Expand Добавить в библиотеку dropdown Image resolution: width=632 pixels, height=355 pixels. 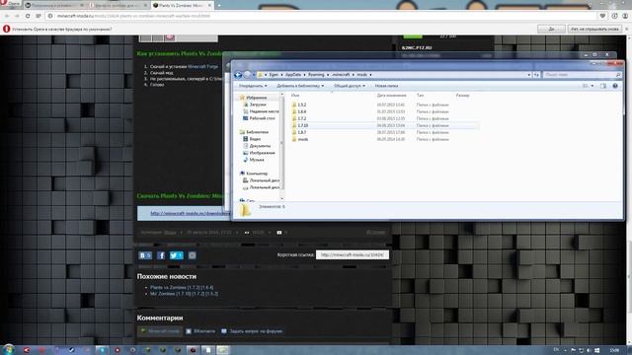300,86
